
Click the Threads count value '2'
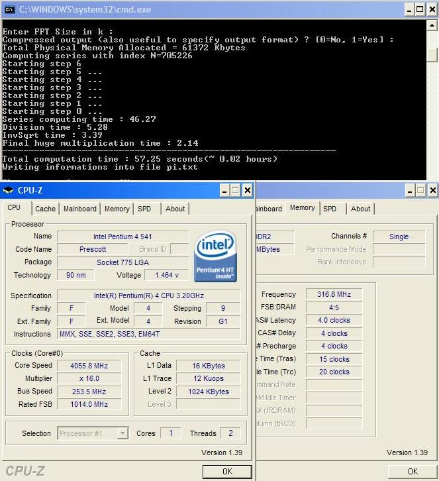(x=230, y=433)
